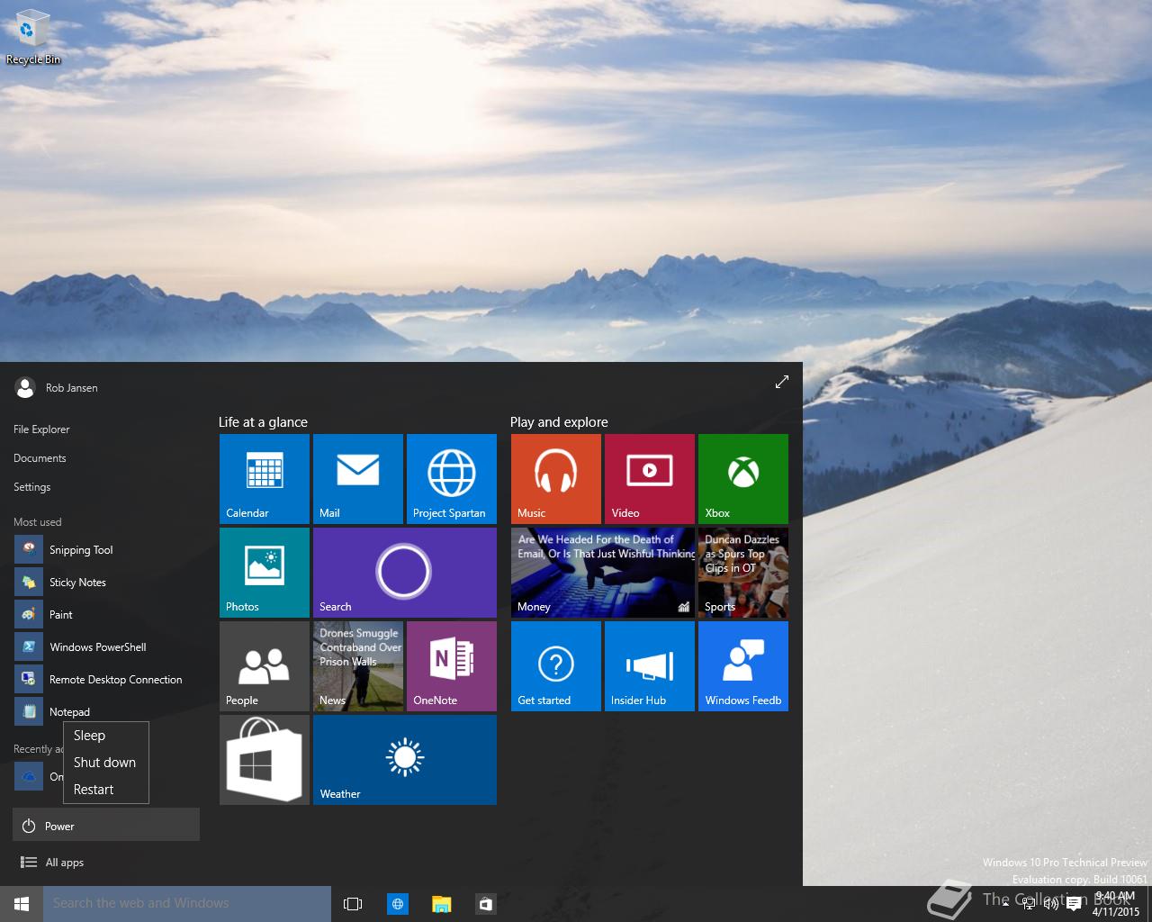The width and height of the screenshot is (1152, 922).
Task: Open the Calendar tile
Action: click(x=265, y=479)
